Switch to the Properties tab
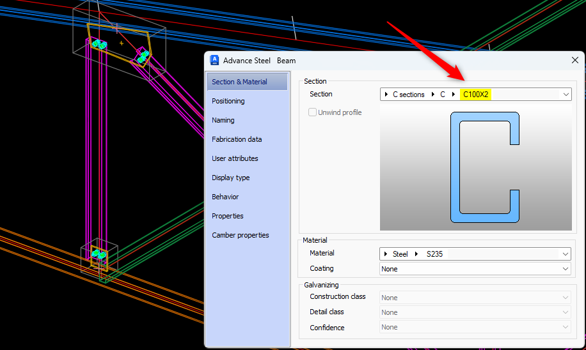This screenshot has width=586, height=350. coord(227,216)
